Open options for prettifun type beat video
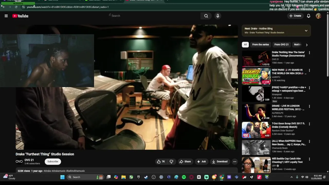This screenshot has height=185, width=329. coord(309,88)
